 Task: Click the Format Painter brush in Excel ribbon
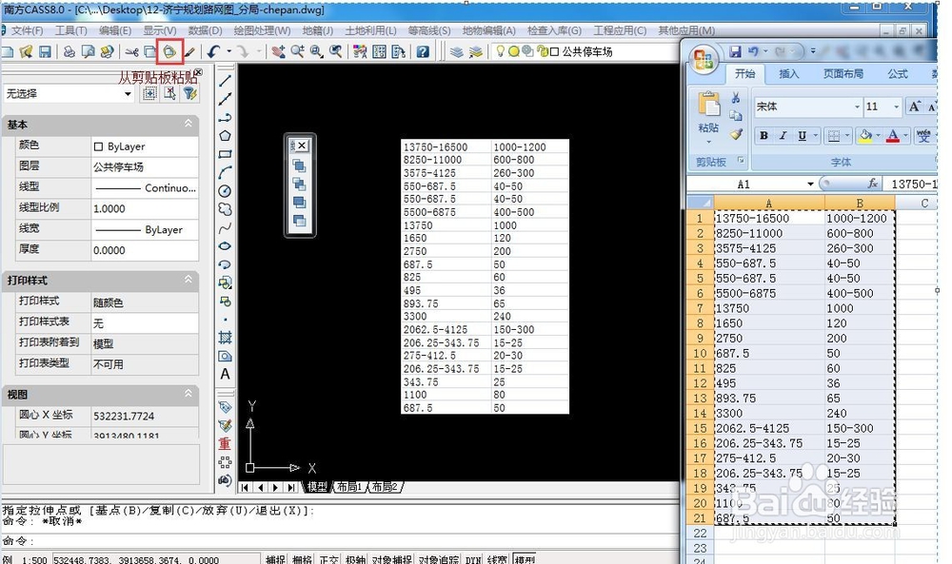738,133
